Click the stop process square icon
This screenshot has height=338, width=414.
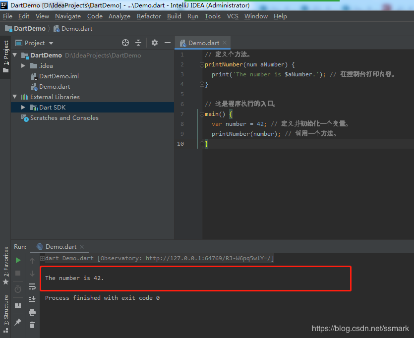(18, 273)
